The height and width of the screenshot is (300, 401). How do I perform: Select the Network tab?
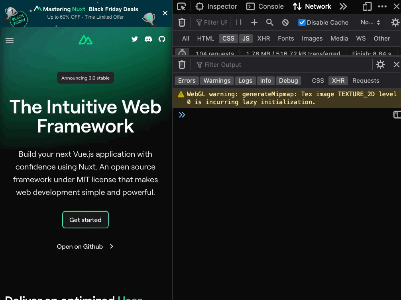pos(312,6)
